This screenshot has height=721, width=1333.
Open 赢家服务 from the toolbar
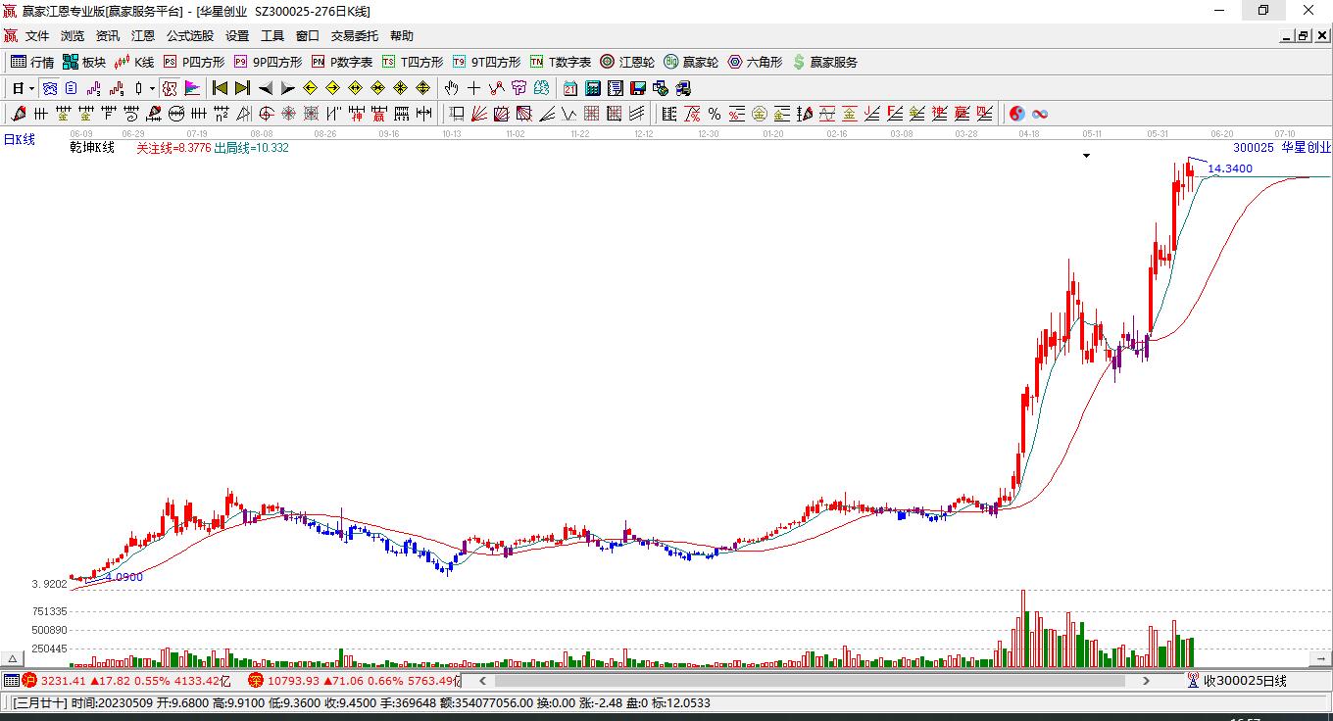point(824,62)
